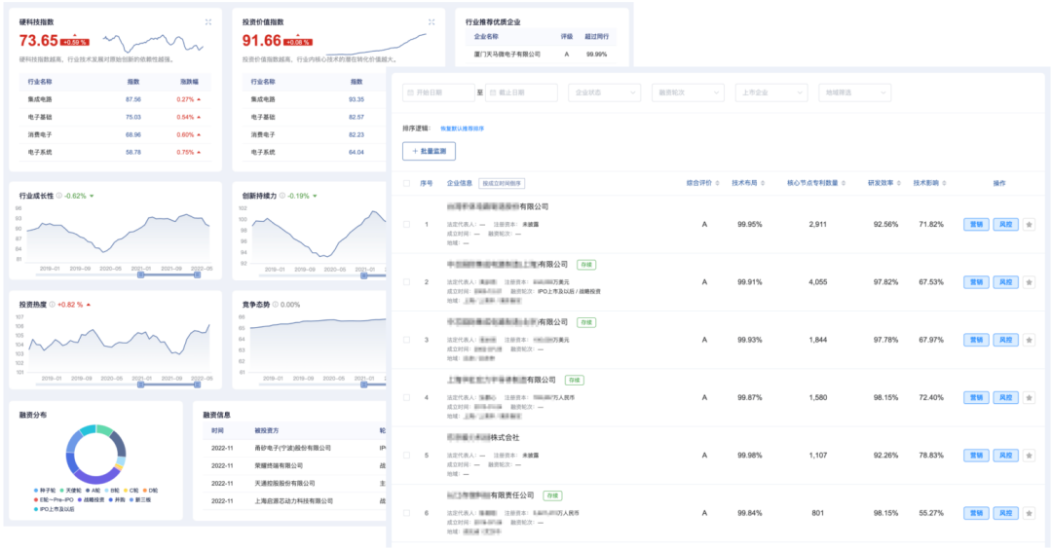Expand the 硬科技指数 card to fullscreen
1052x549 pixels.
tap(207, 21)
